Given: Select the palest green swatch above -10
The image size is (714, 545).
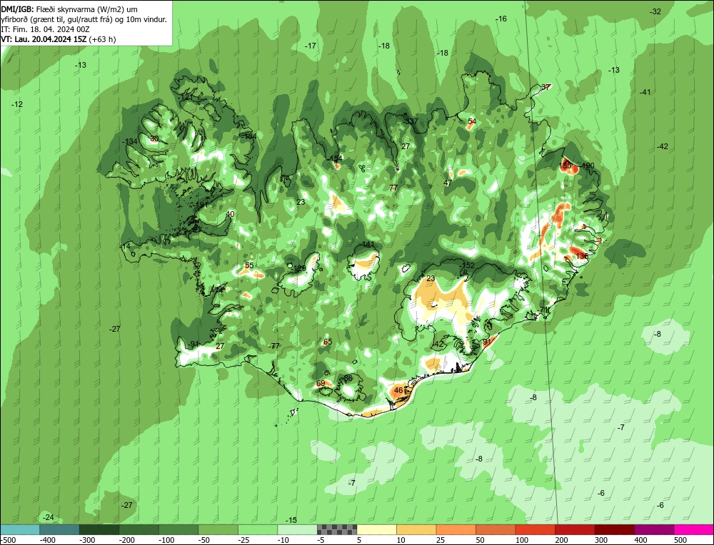Looking at the screenshot, I should pyautogui.click(x=297, y=529).
